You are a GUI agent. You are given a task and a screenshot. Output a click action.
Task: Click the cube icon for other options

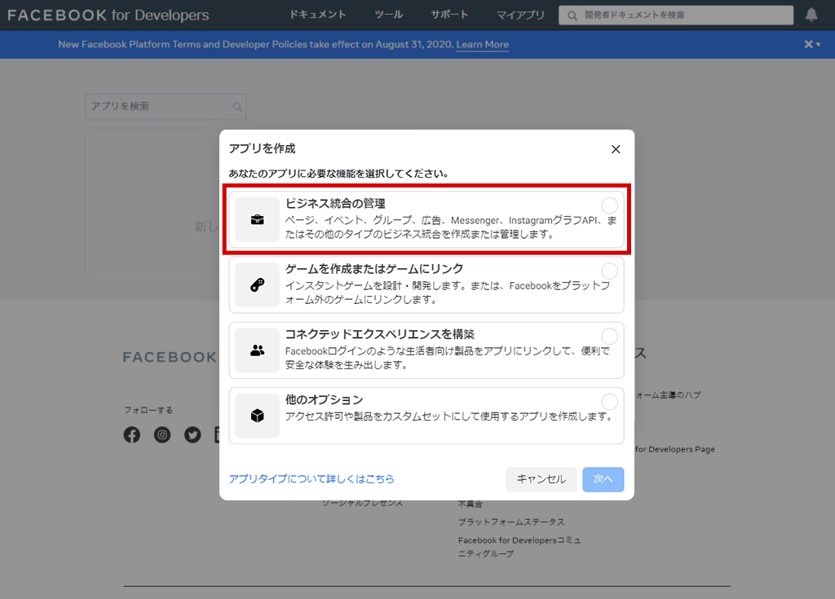click(x=257, y=416)
